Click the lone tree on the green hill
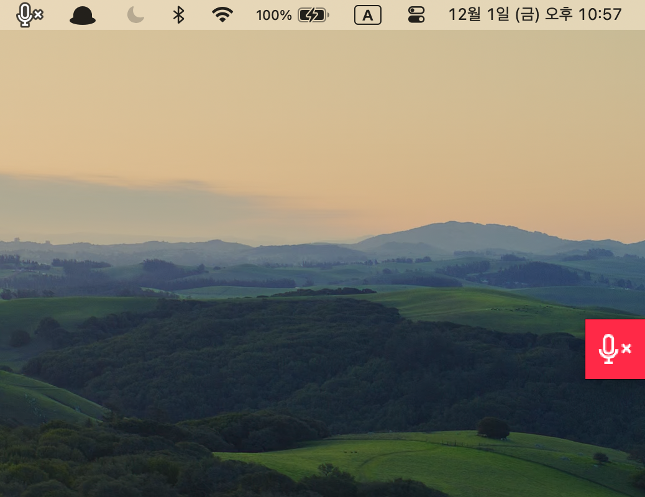This screenshot has height=497, width=645. [493, 427]
